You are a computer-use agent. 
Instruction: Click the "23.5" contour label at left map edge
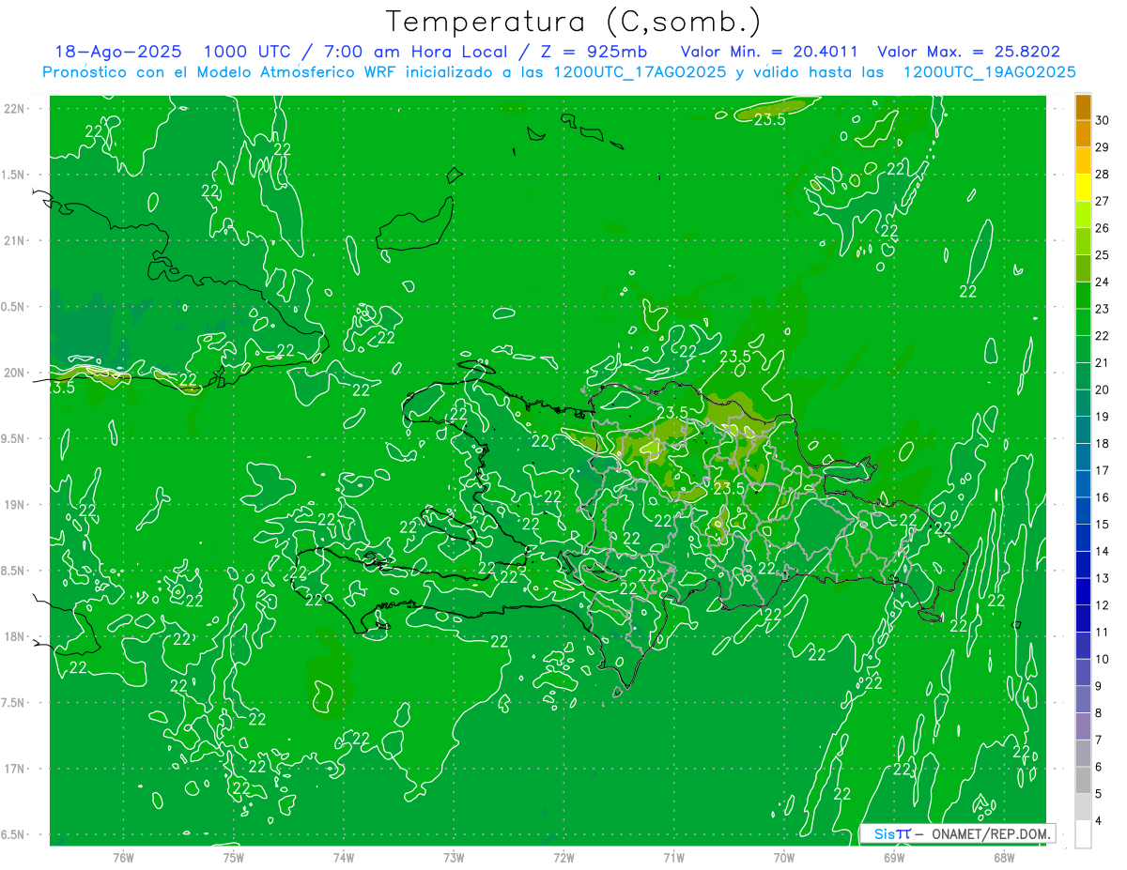click(60, 386)
